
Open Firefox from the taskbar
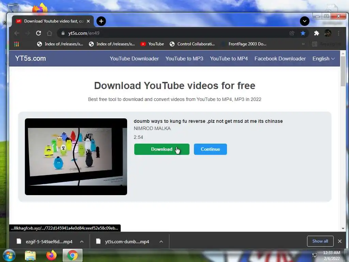pos(51,255)
